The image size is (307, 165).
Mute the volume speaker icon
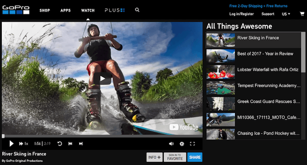coord(171,144)
